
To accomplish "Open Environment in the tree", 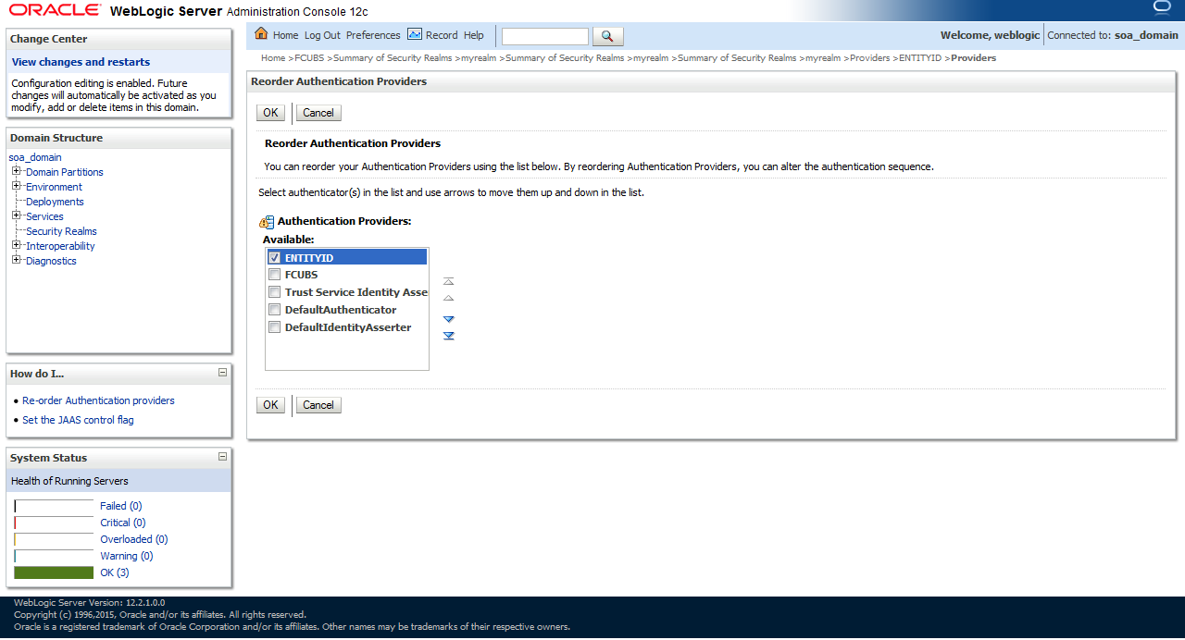I will pyautogui.click(x=54, y=187).
